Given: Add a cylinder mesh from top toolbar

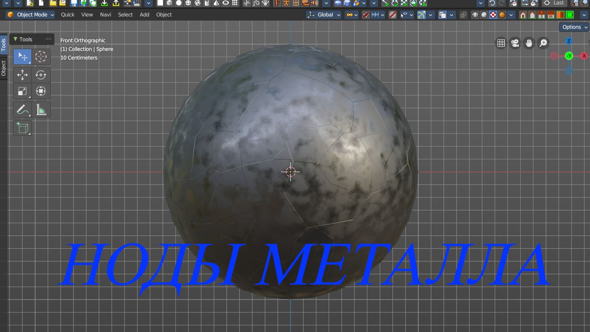Looking at the screenshot, I should pos(207,3).
